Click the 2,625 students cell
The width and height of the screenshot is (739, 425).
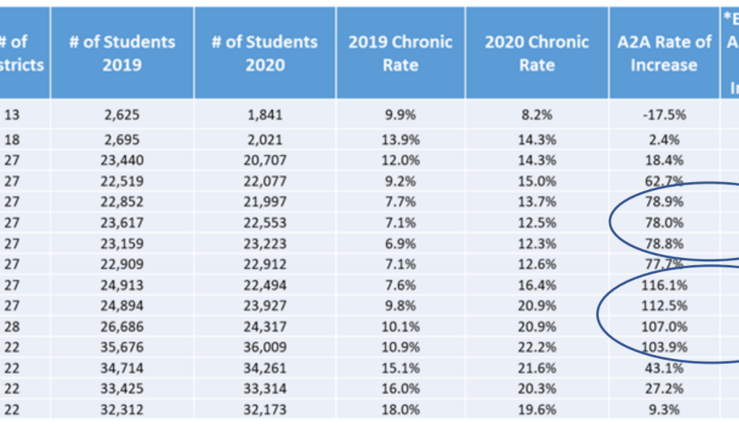pos(122,115)
